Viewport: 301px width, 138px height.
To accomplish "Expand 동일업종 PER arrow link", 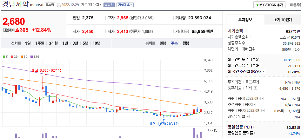I will click(x=254, y=127).
